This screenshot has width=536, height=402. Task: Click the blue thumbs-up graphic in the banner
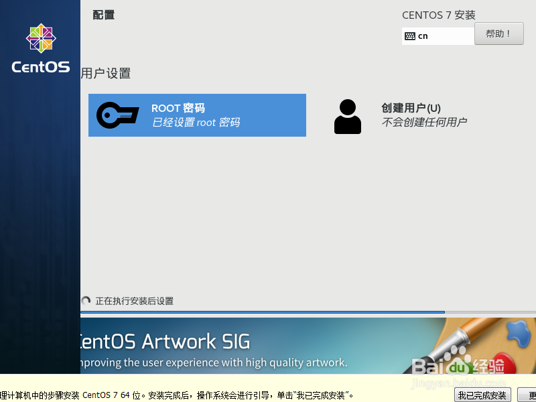[x=516, y=332]
